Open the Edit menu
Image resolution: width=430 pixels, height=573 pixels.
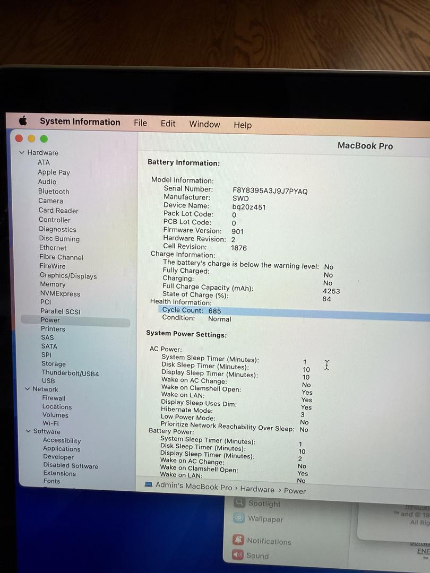(168, 124)
